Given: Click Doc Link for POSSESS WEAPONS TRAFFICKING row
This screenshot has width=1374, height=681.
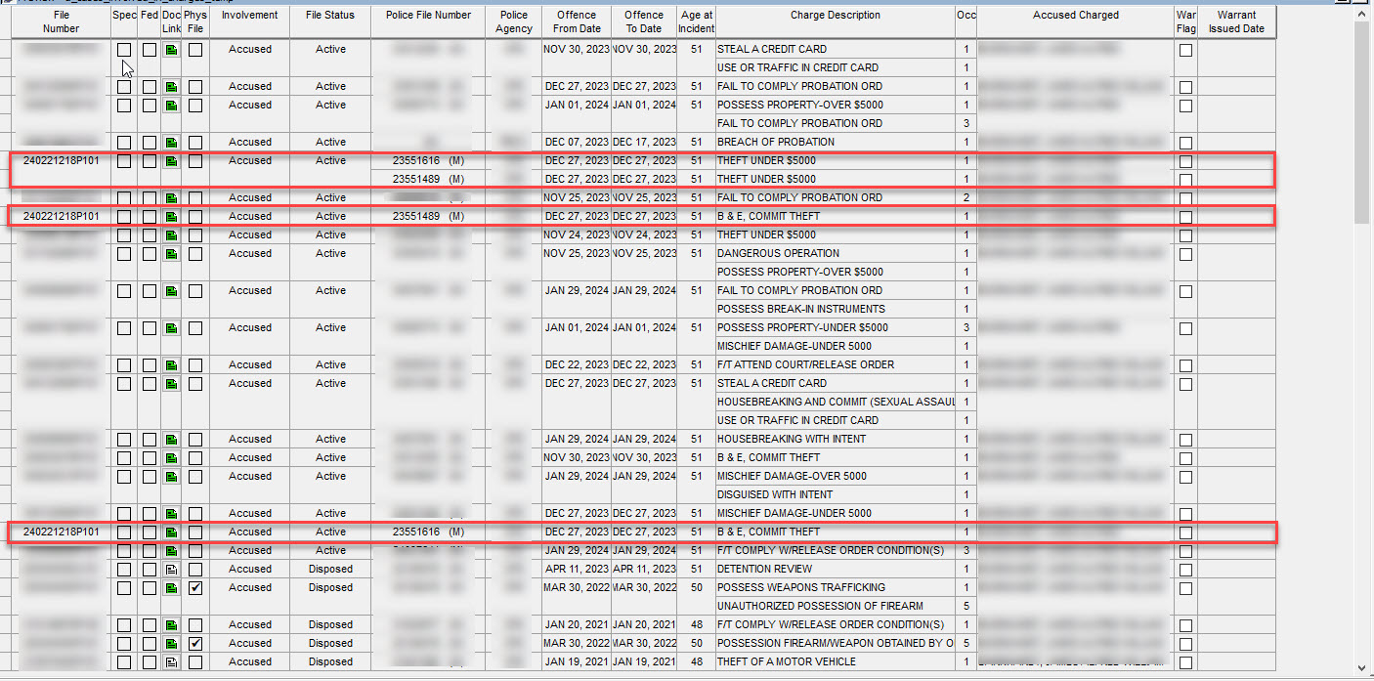Looking at the screenshot, I should pos(171,588).
